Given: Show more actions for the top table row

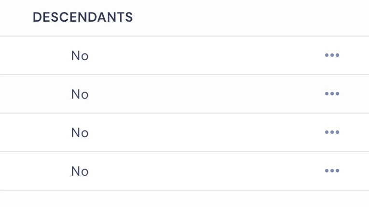Looking at the screenshot, I should [332, 55].
